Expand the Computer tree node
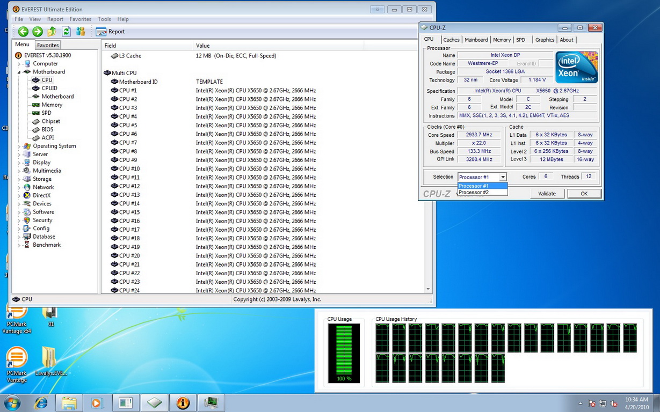The width and height of the screenshot is (660, 412). 19,64
